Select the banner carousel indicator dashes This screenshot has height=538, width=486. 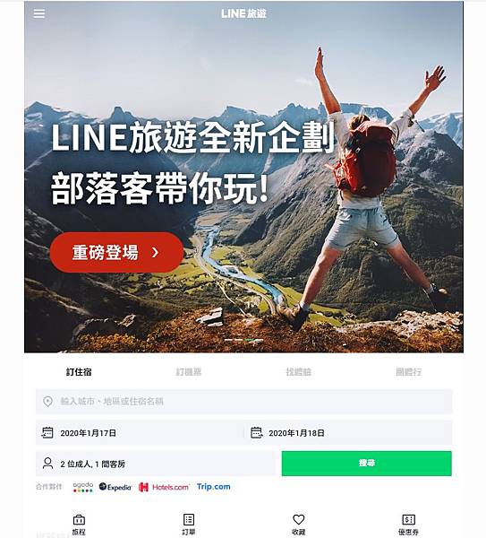coord(243,340)
